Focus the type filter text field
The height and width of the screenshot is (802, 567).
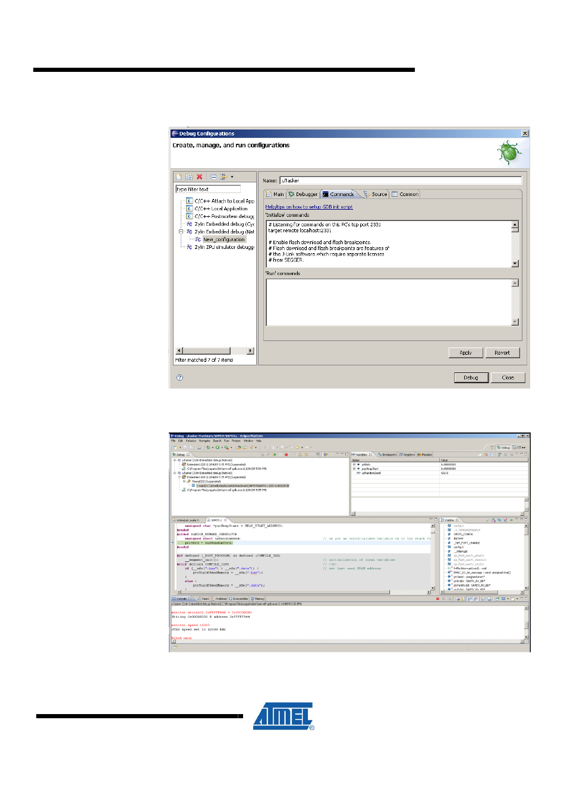tap(208, 189)
